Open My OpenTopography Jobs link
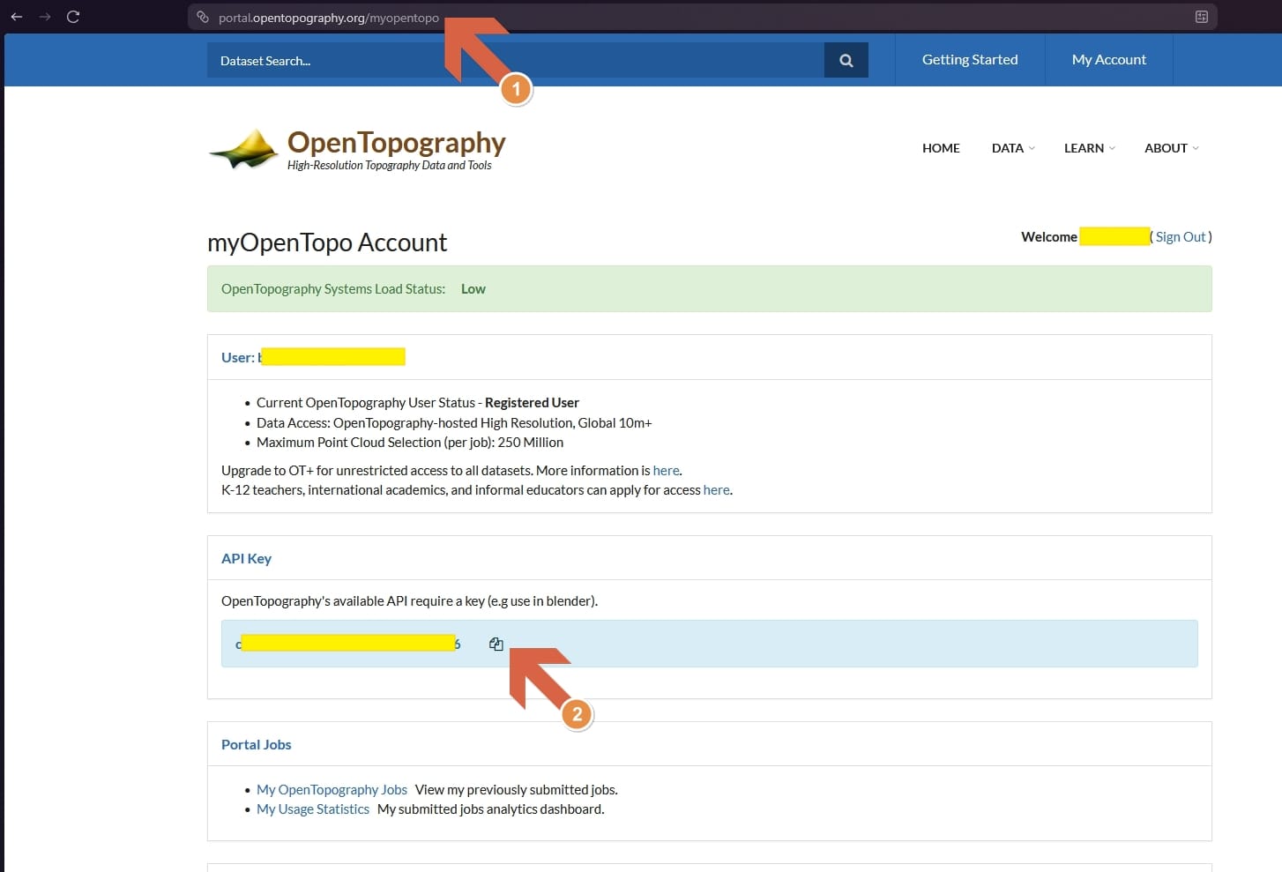Screen dimensions: 1282x872 click(332, 790)
